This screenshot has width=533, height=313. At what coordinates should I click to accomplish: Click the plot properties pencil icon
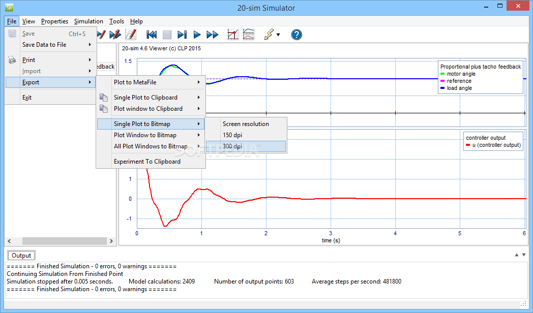[131, 34]
